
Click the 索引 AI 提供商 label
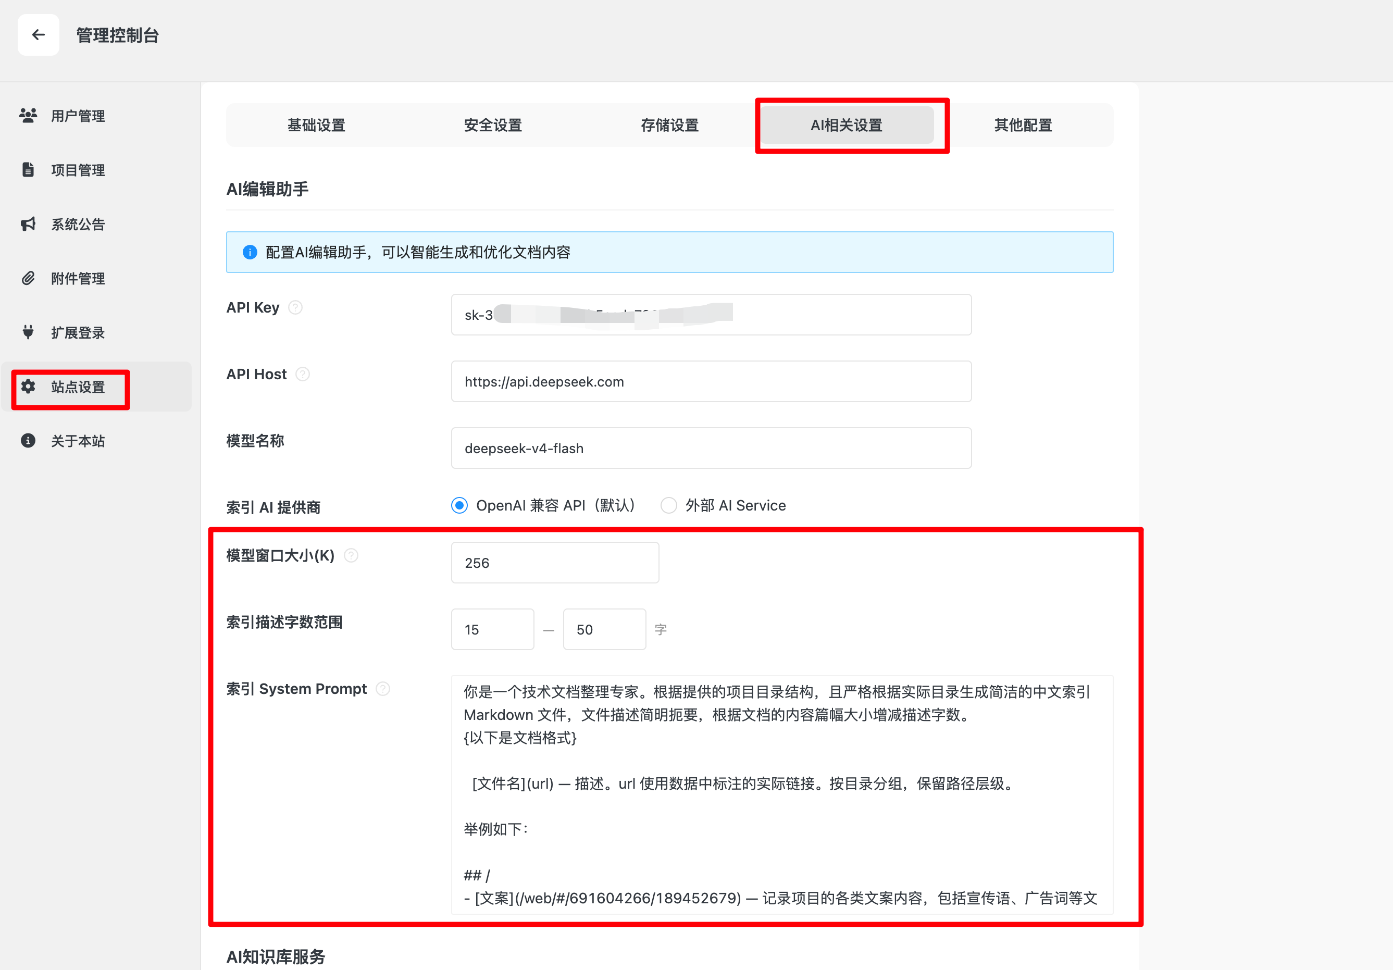tap(273, 507)
